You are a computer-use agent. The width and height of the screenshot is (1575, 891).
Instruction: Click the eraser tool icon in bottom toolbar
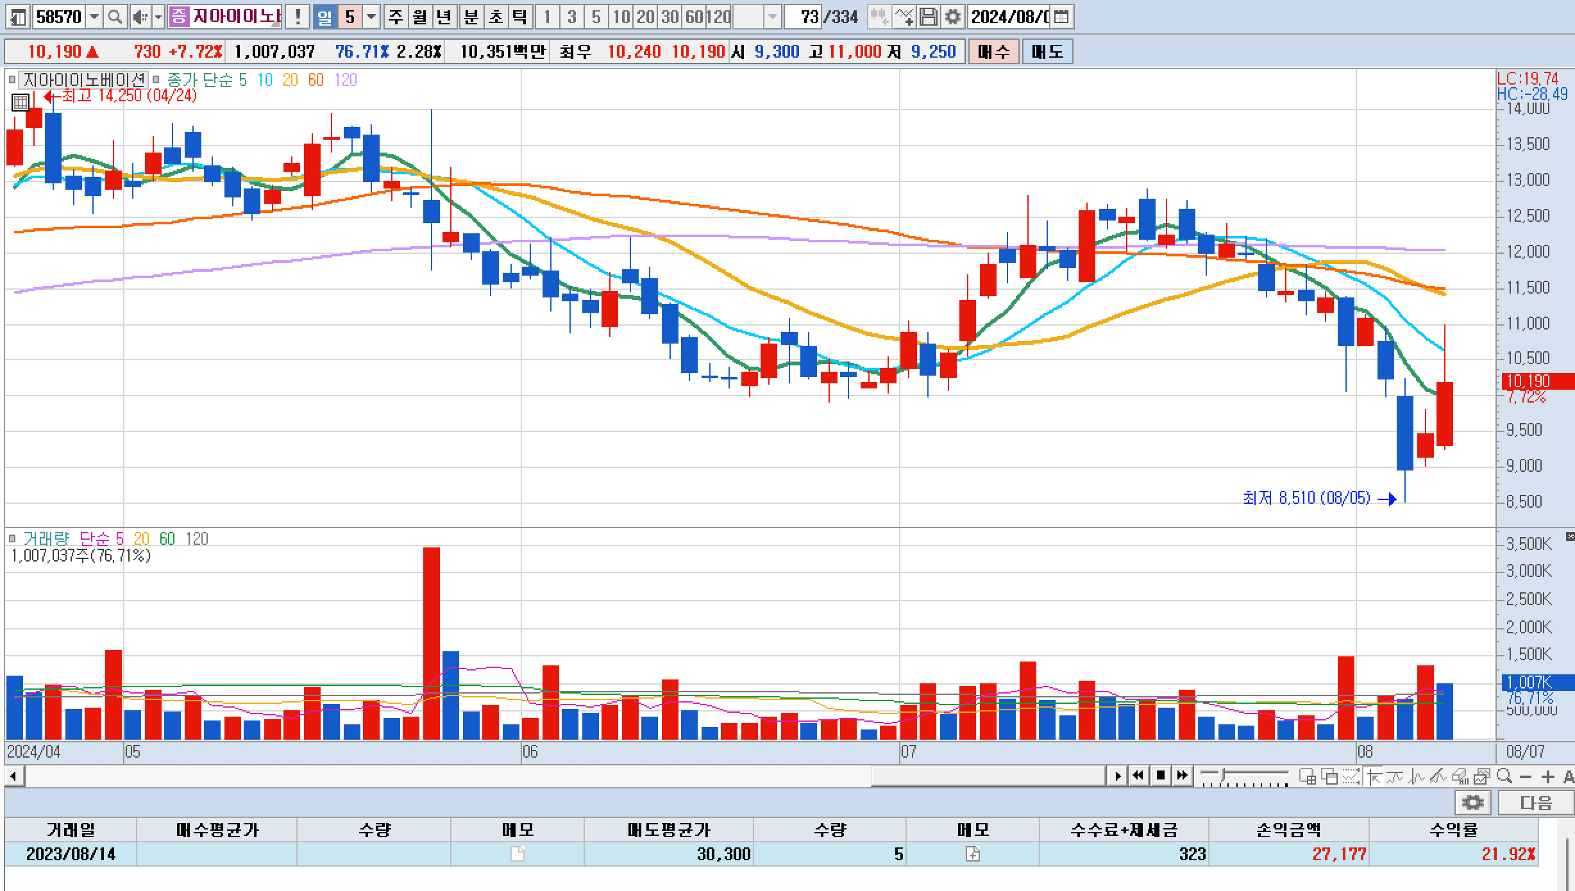coord(1460,776)
